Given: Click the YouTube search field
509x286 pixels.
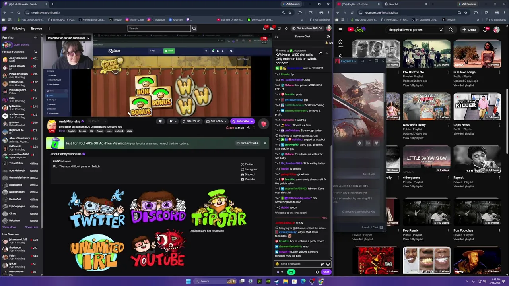Looking at the screenshot, I should pyautogui.click(x=411, y=29).
